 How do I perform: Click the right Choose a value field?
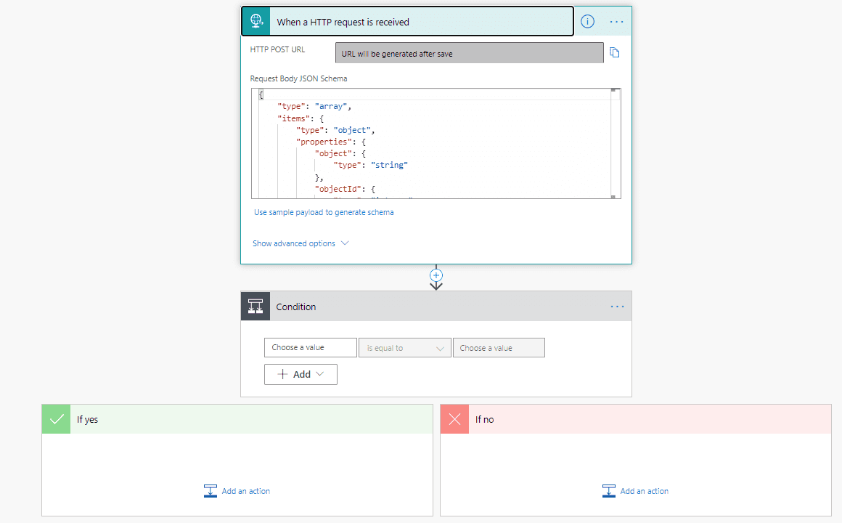[498, 348]
